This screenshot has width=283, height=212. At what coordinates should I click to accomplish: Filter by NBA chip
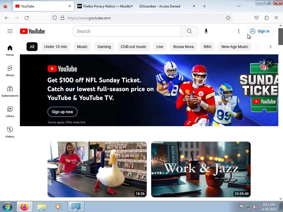coord(208,47)
